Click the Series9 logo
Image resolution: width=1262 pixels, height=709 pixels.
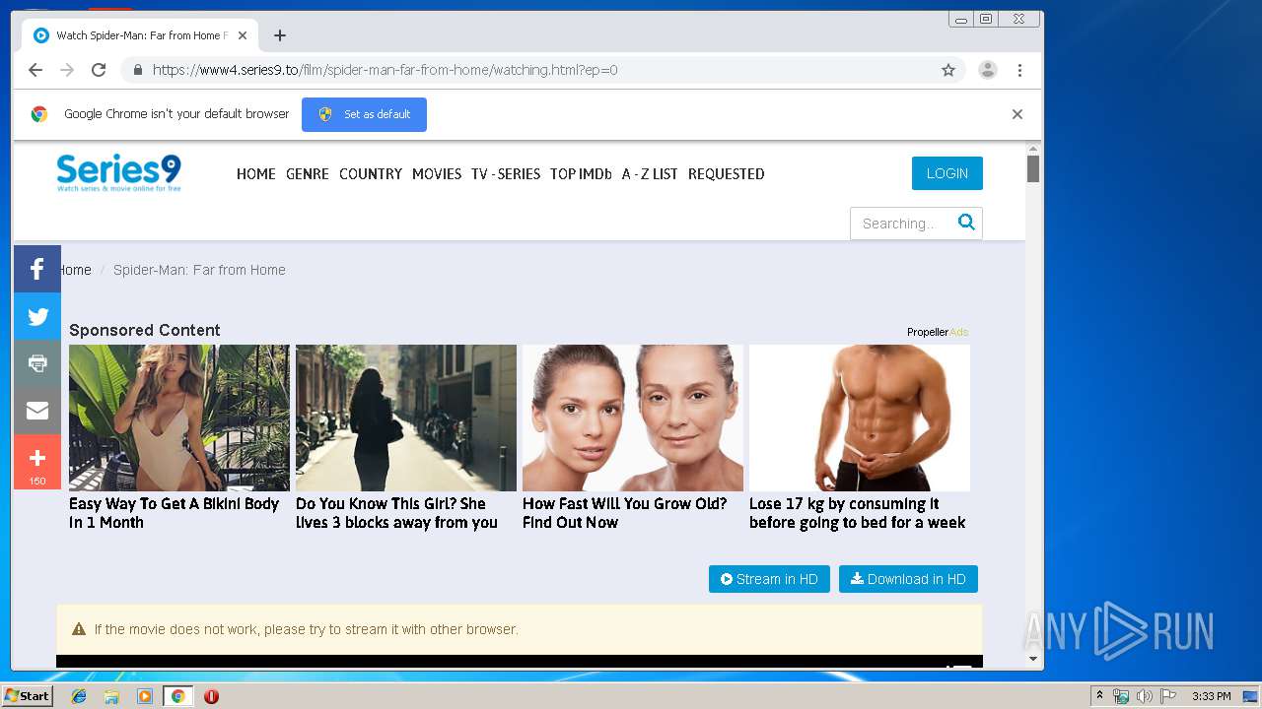coord(118,173)
